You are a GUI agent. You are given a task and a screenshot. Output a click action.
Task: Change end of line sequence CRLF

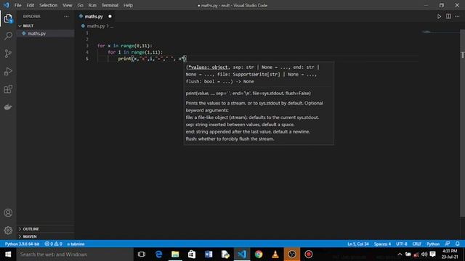tap(416, 244)
